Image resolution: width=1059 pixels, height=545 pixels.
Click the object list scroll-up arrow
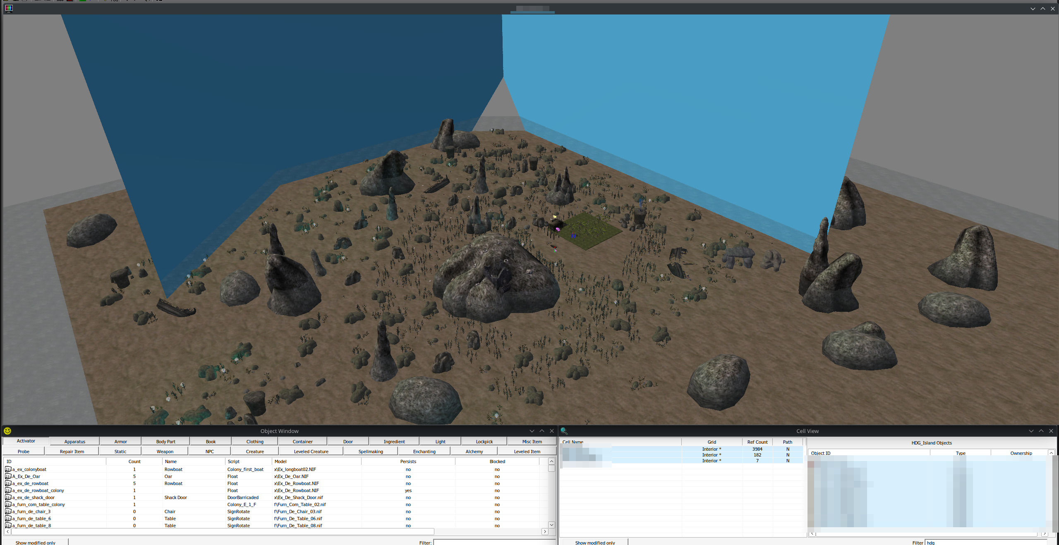[551, 461]
